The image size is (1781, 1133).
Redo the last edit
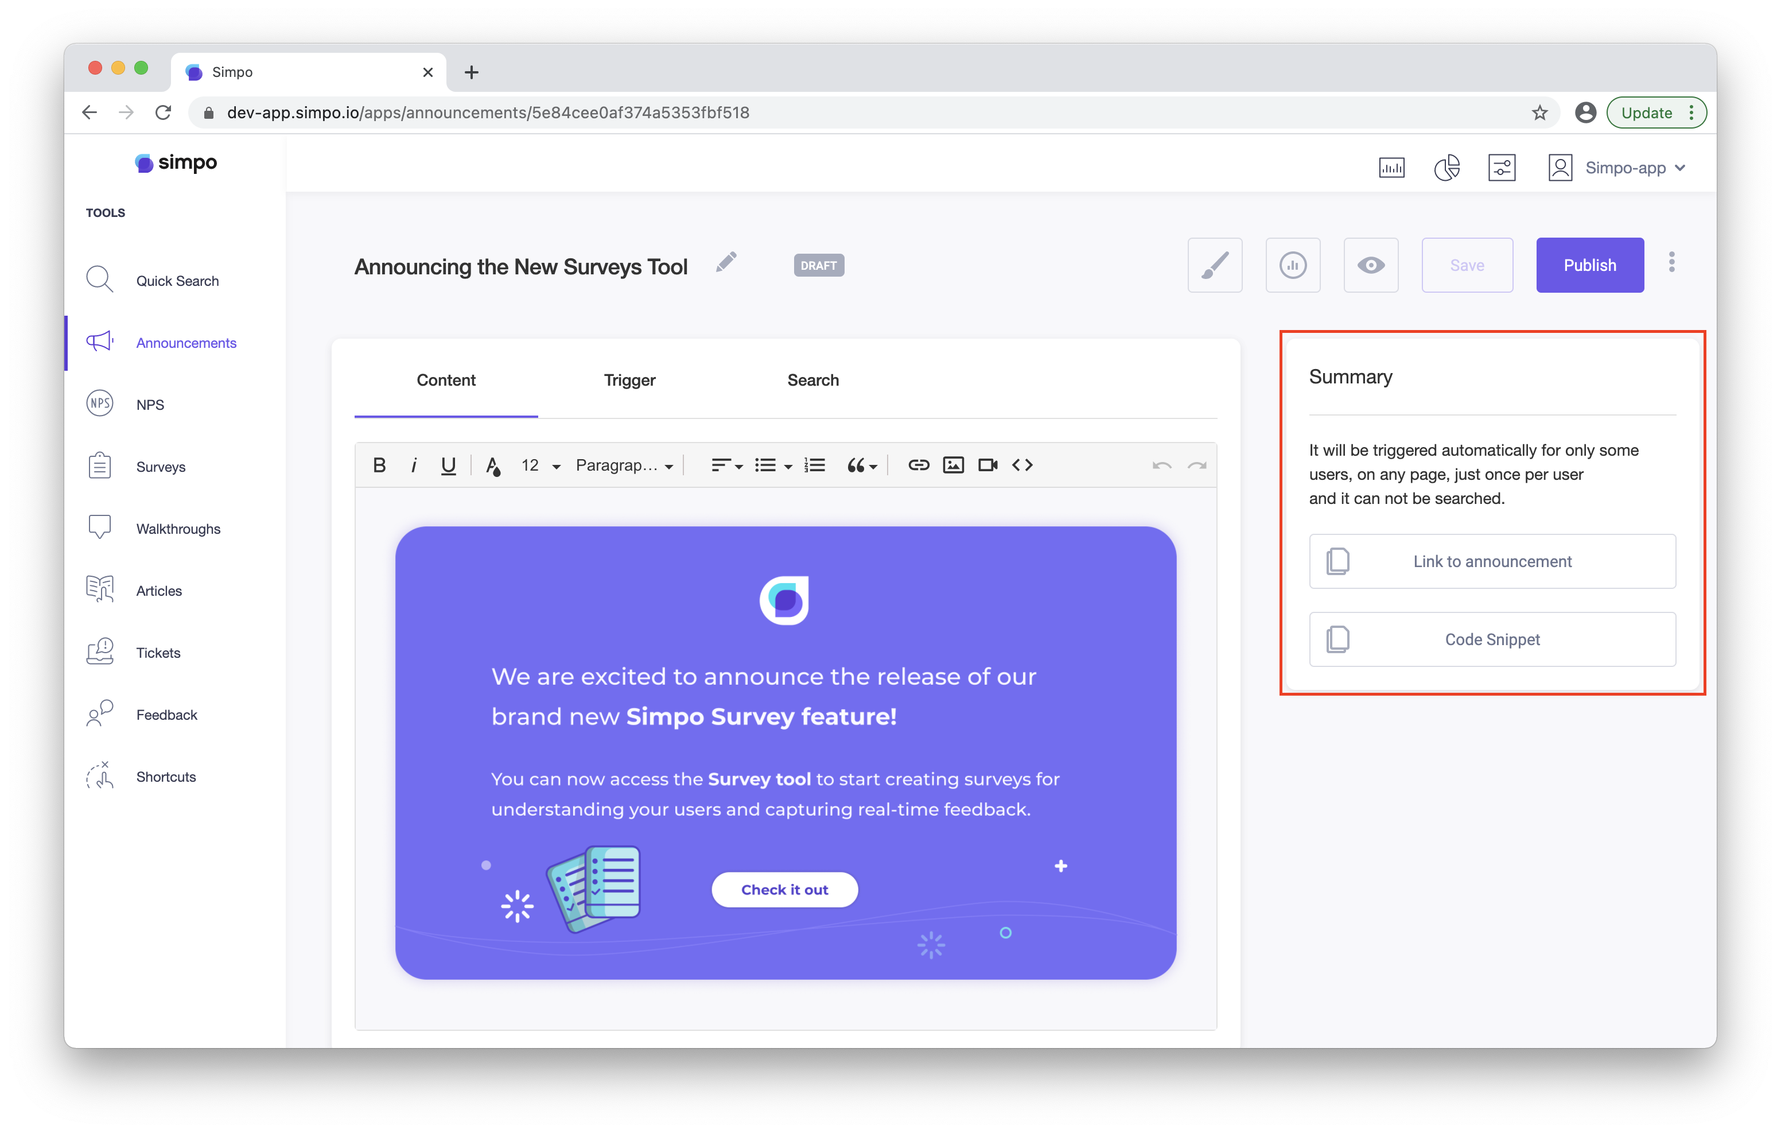click(1197, 465)
